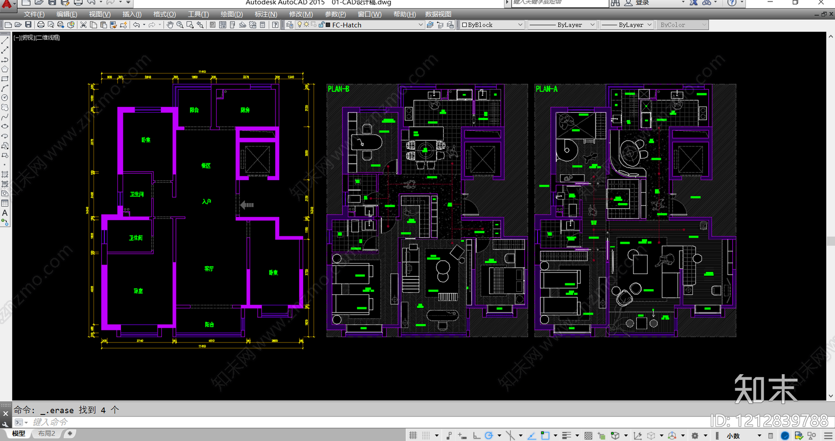This screenshot has width=835, height=441.
Task: Open the FC-Hatch layer dropdown
Action: tap(421, 25)
